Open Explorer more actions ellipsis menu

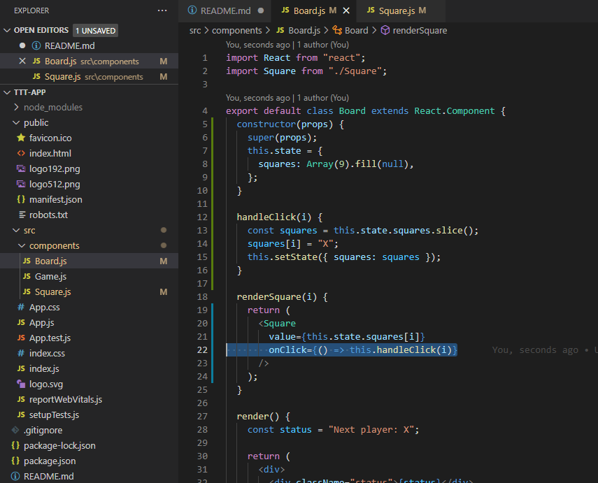tap(162, 10)
